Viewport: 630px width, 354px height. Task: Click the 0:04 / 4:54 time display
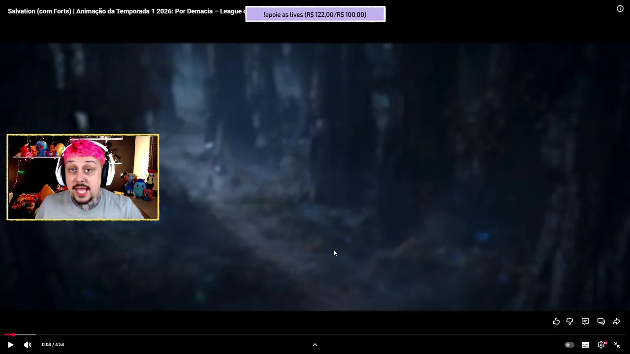tap(53, 345)
